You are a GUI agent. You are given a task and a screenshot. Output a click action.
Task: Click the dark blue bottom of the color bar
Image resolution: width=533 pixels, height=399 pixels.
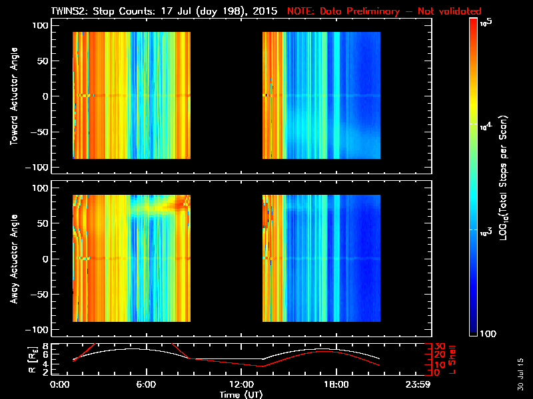(473, 329)
